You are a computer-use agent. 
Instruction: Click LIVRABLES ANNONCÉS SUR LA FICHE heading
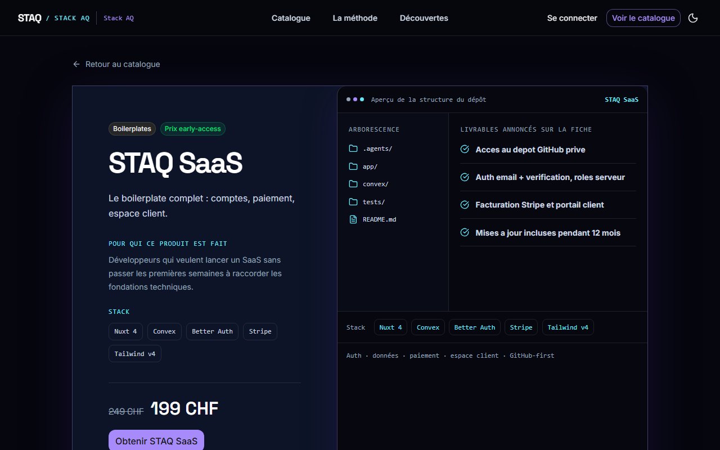pos(526,129)
